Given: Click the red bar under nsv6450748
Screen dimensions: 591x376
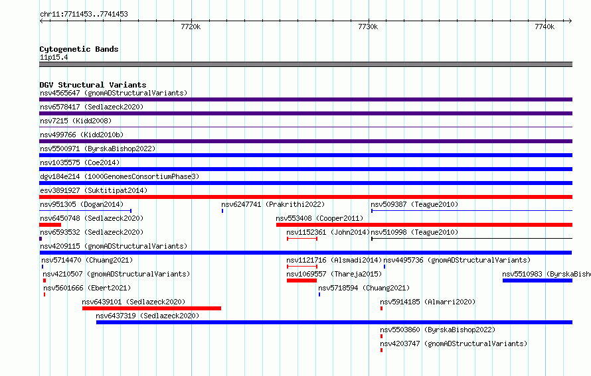Looking at the screenshot, I should 50,225.
